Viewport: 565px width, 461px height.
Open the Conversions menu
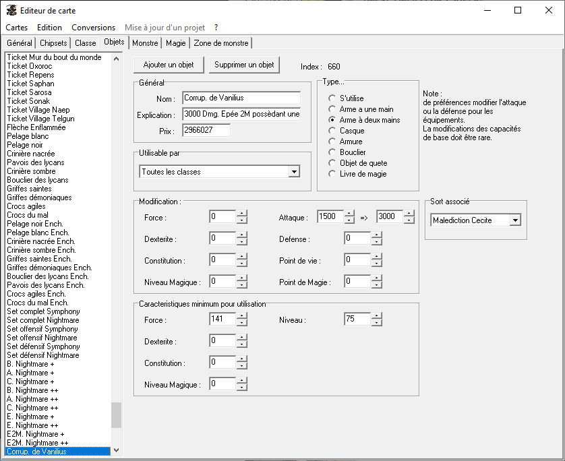[x=93, y=28]
